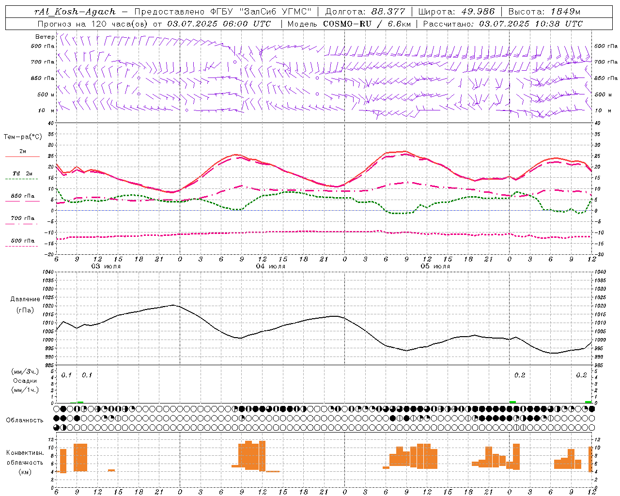The width and height of the screenshot is (620, 496).
Task: Select the Прогноз на 120 часа(ов) header text
Action: 93,24
